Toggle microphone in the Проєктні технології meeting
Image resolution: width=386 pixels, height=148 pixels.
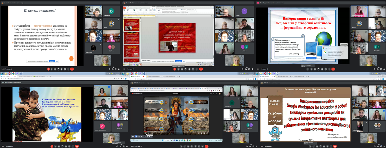pyautogui.click(x=48, y=69)
